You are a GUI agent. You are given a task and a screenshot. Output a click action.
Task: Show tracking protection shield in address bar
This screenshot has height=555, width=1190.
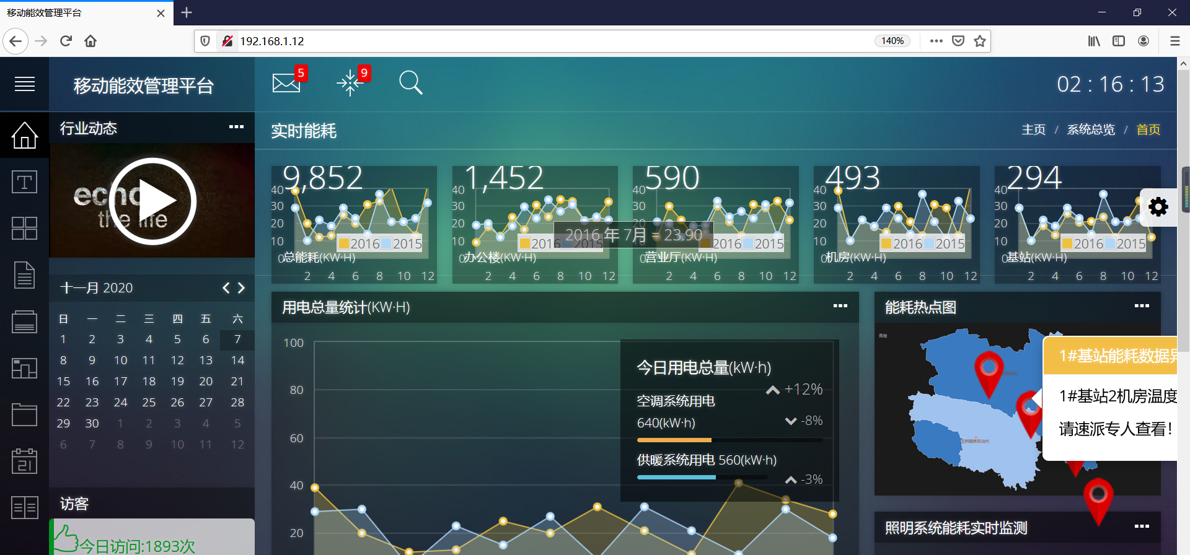click(205, 41)
